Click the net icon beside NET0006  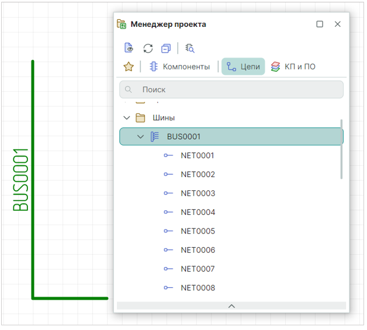coord(168,250)
